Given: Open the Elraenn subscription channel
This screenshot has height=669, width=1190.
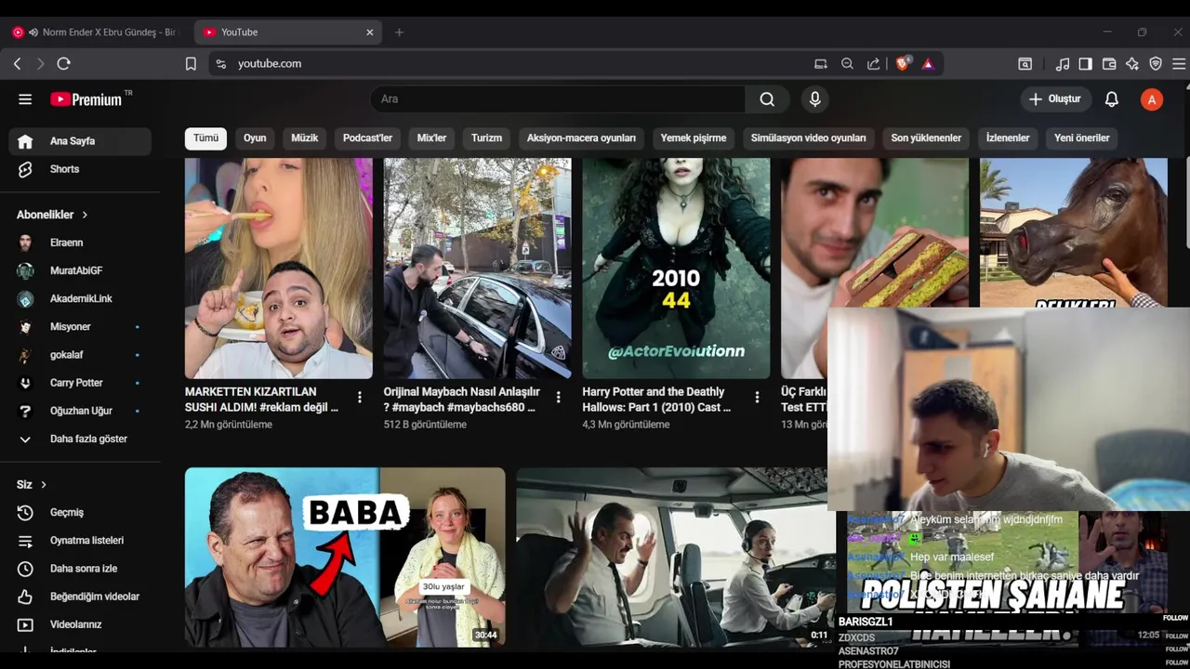Looking at the screenshot, I should 80,243.
